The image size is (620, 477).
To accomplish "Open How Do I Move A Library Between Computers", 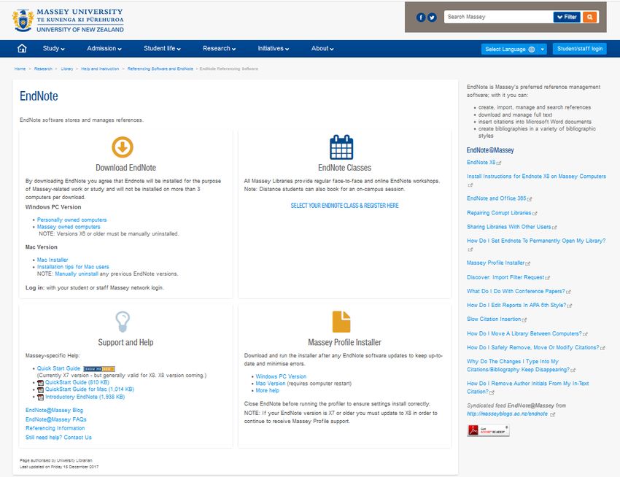I will [x=524, y=334].
